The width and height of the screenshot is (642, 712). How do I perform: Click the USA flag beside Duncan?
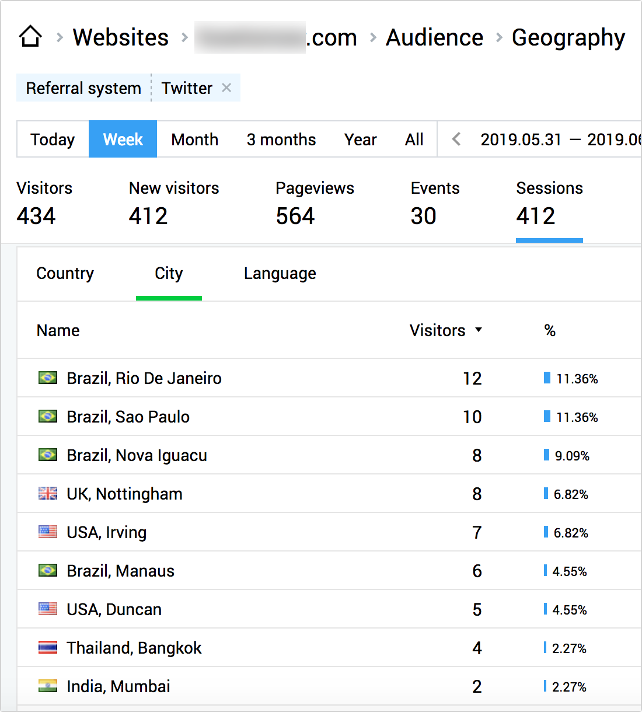tap(48, 609)
